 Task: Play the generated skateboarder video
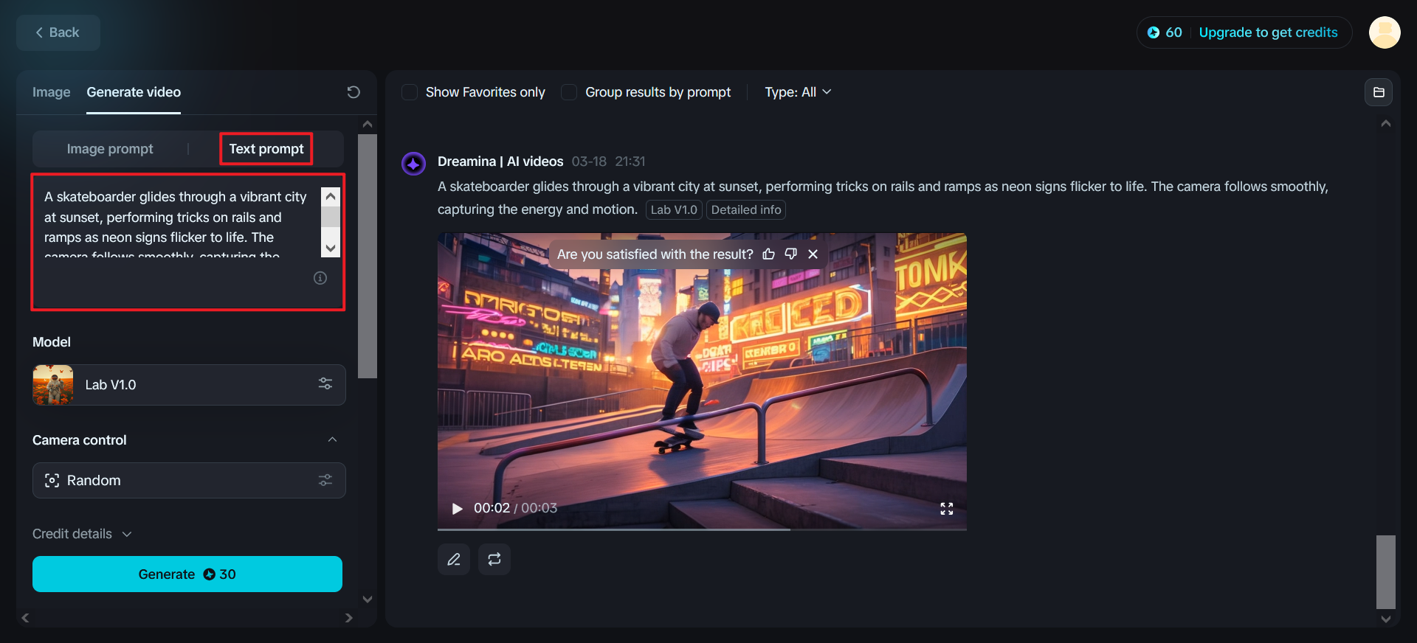point(457,508)
